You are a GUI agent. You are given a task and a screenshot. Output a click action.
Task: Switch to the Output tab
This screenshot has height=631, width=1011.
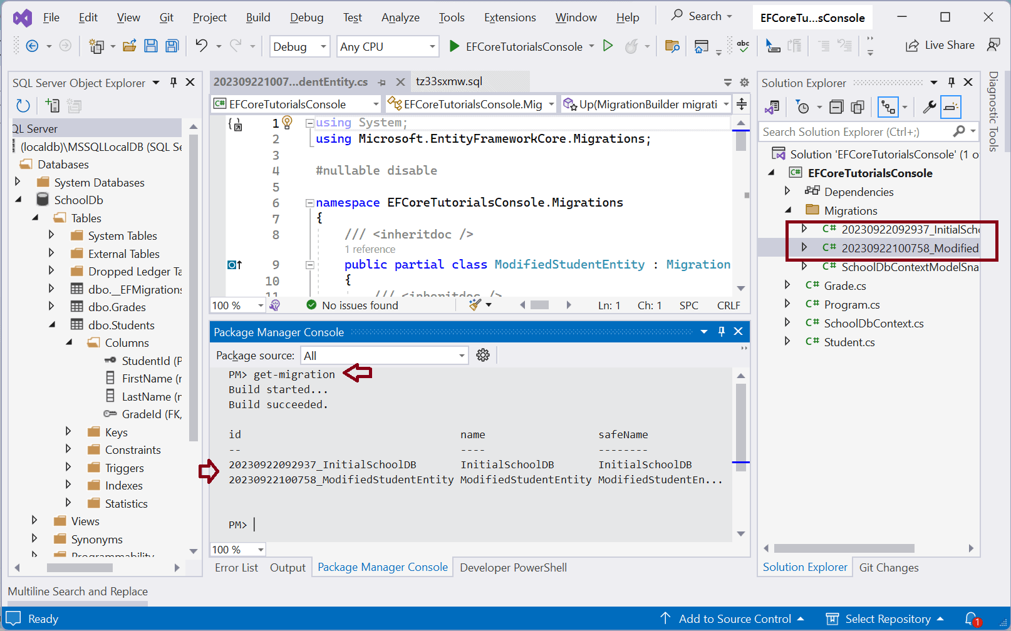pyautogui.click(x=288, y=567)
